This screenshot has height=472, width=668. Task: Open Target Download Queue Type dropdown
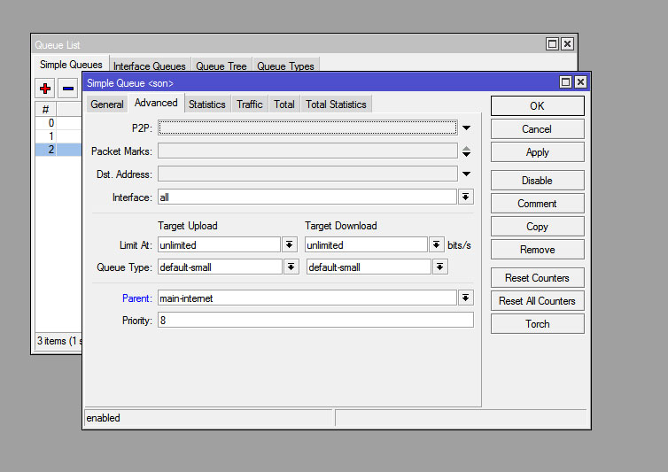[x=439, y=267]
